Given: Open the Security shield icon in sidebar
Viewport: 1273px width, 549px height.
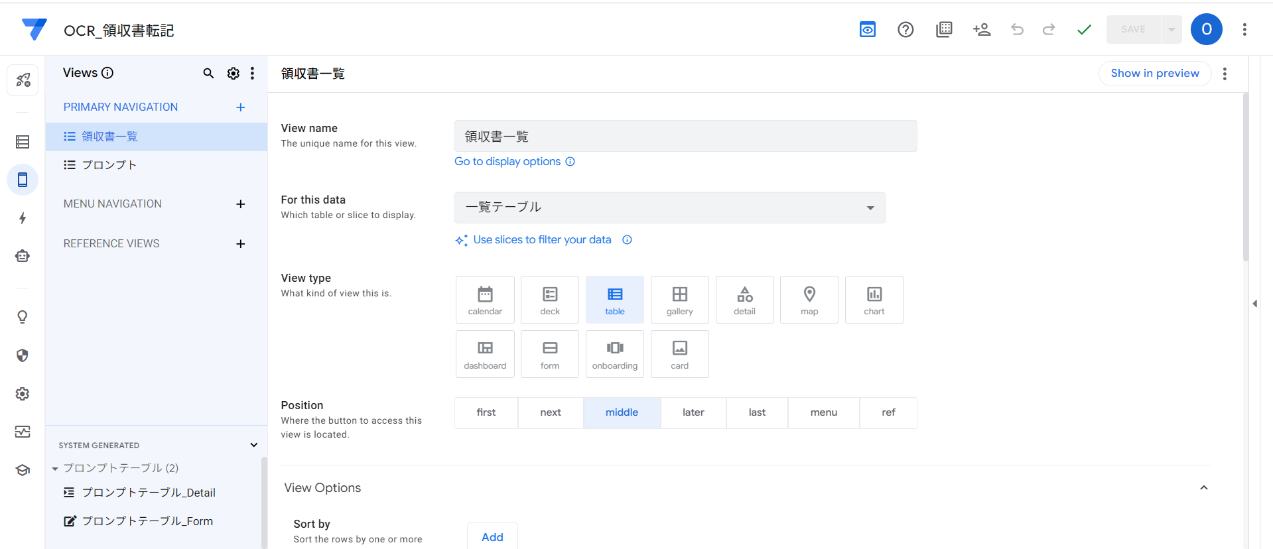Looking at the screenshot, I should pyautogui.click(x=23, y=355).
